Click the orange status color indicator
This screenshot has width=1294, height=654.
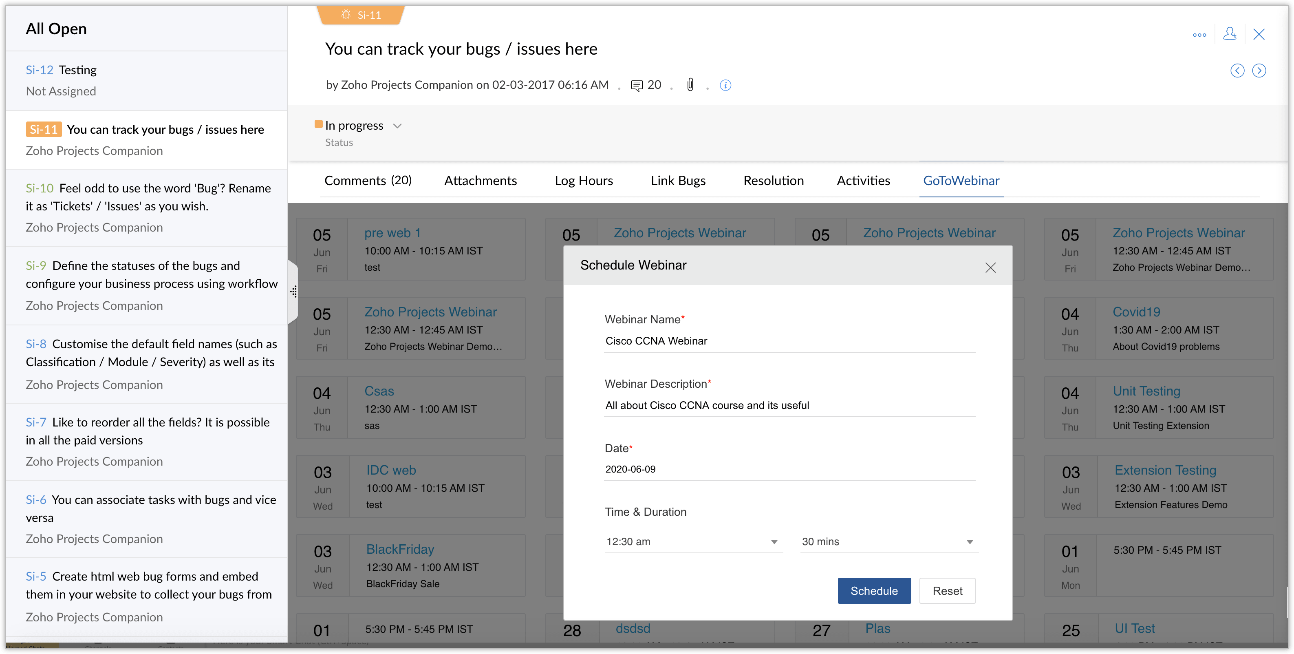(318, 124)
